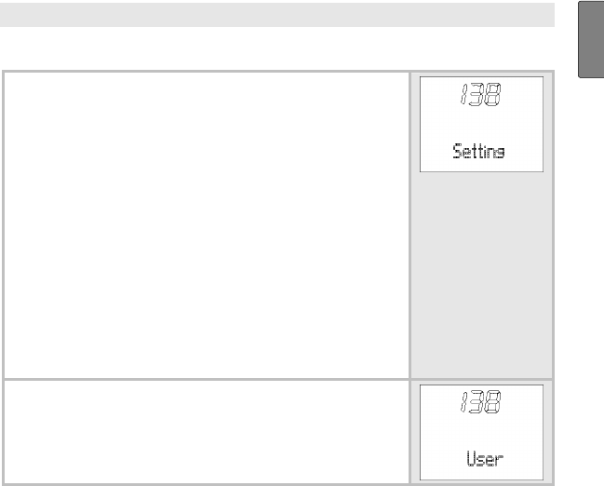Image resolution: width=604 pixels, height=486 pixels.
Task: Click the large empty upper table cell
Action: pos(207,225)
